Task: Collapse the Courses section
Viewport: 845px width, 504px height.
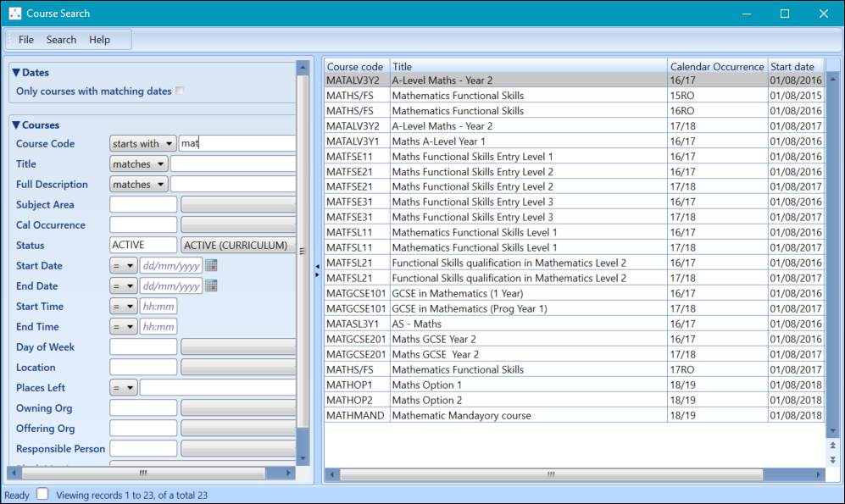Action: 16,125
